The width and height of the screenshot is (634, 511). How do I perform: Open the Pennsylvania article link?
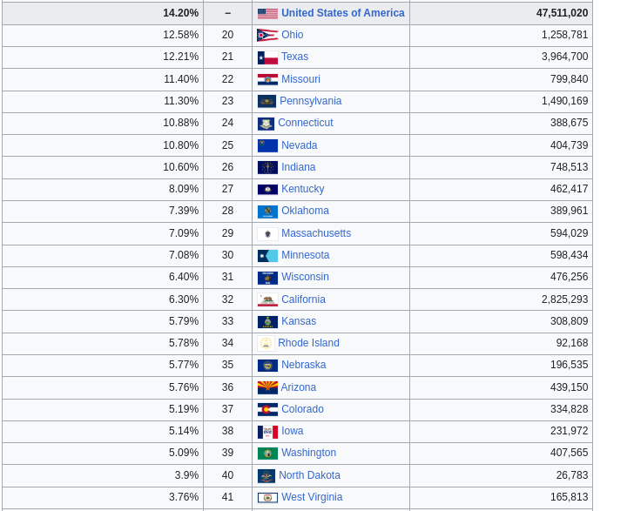(311, 101)
